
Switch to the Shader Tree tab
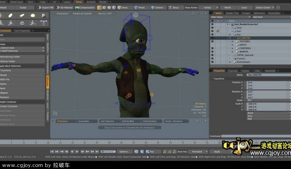[232, 13]
